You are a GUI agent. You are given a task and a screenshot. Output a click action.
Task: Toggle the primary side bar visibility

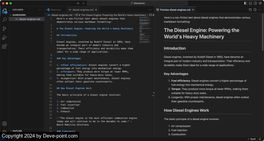246,3
